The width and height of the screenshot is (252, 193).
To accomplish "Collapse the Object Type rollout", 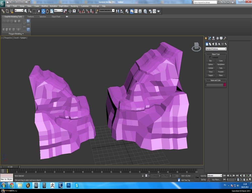I will 215,54.
